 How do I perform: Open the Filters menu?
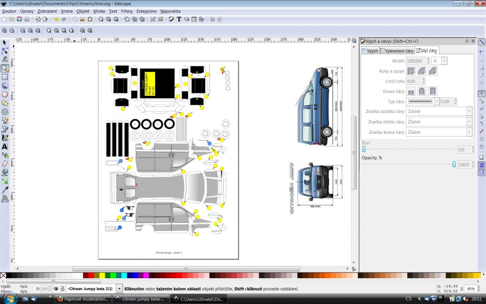point(126,11)
